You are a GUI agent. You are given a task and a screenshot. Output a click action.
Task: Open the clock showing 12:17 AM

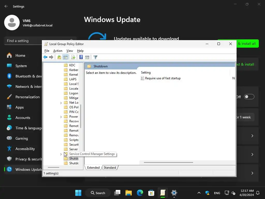click(247, 193)
